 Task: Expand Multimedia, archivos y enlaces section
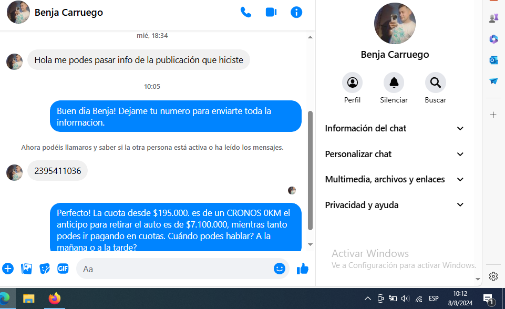point(395,180)
